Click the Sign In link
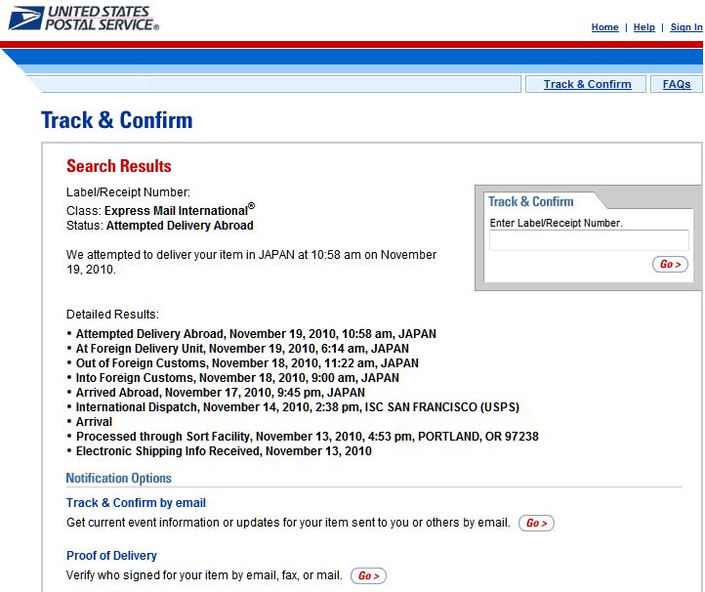This screenshot has height=592, width=705. pos(685,27)
